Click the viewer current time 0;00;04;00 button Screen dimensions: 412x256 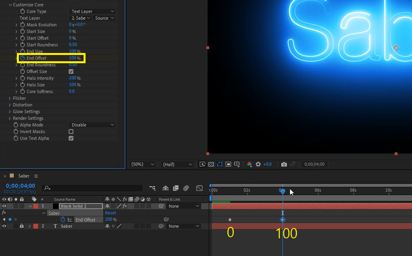(x=314, y=164)
